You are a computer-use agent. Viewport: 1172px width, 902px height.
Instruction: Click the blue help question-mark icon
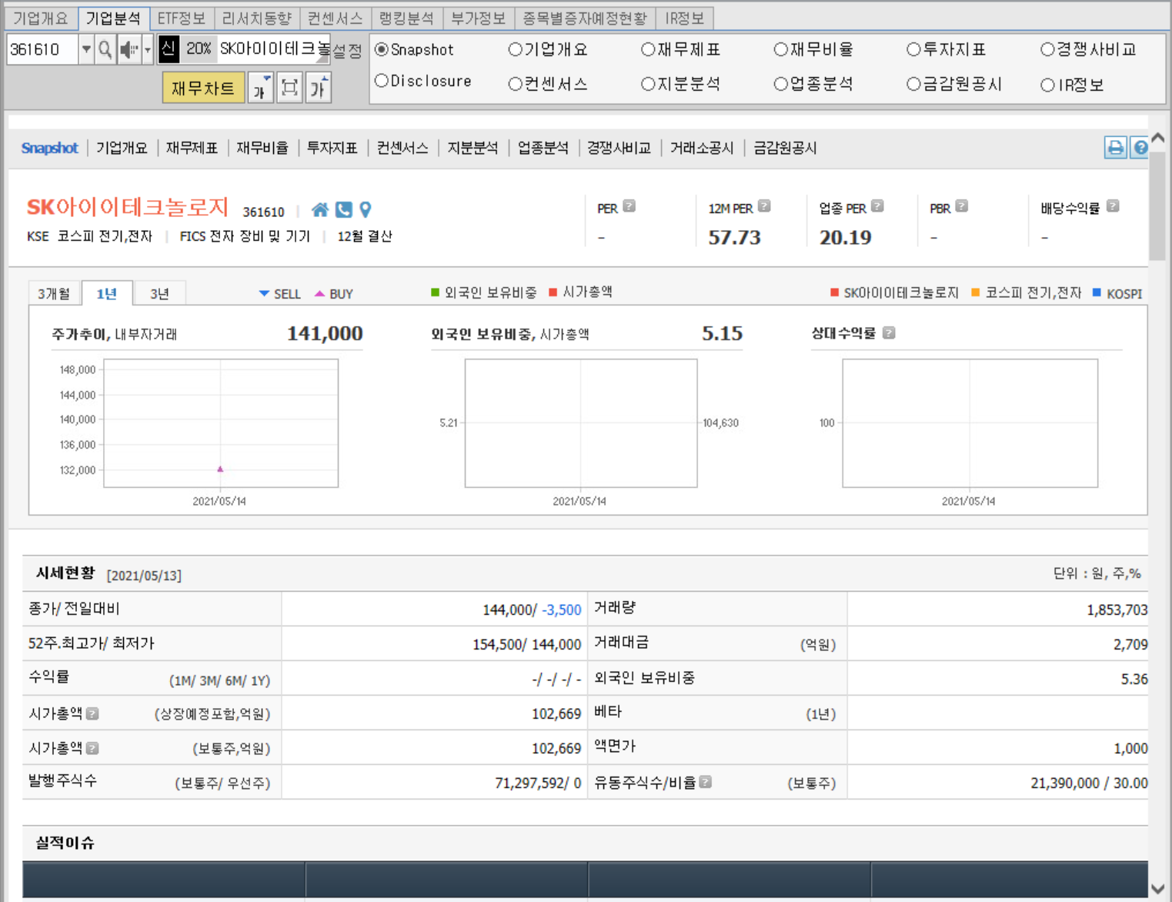point(1140,148)
